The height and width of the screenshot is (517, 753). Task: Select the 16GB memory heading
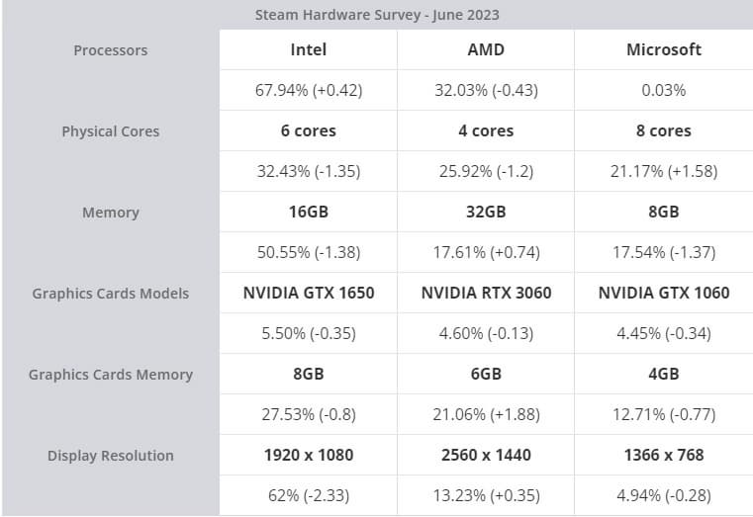pyautogui.click(x=309, y=212)
